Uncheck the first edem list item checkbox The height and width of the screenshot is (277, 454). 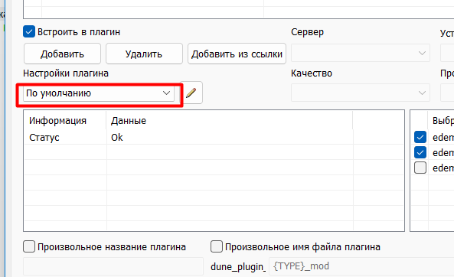coord(420,137)
